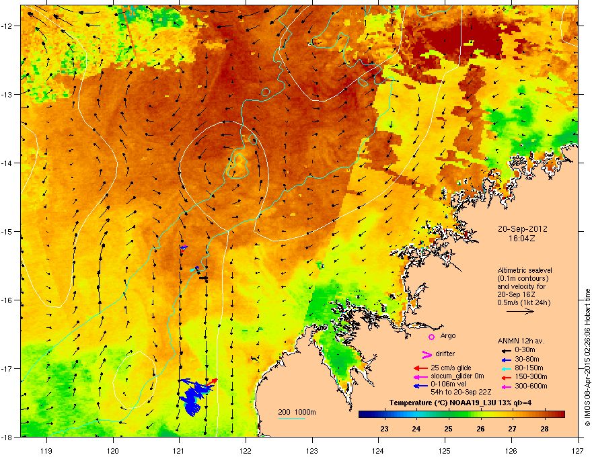
Task: Click the 0-30m depth label
Action: click(525, 350)
